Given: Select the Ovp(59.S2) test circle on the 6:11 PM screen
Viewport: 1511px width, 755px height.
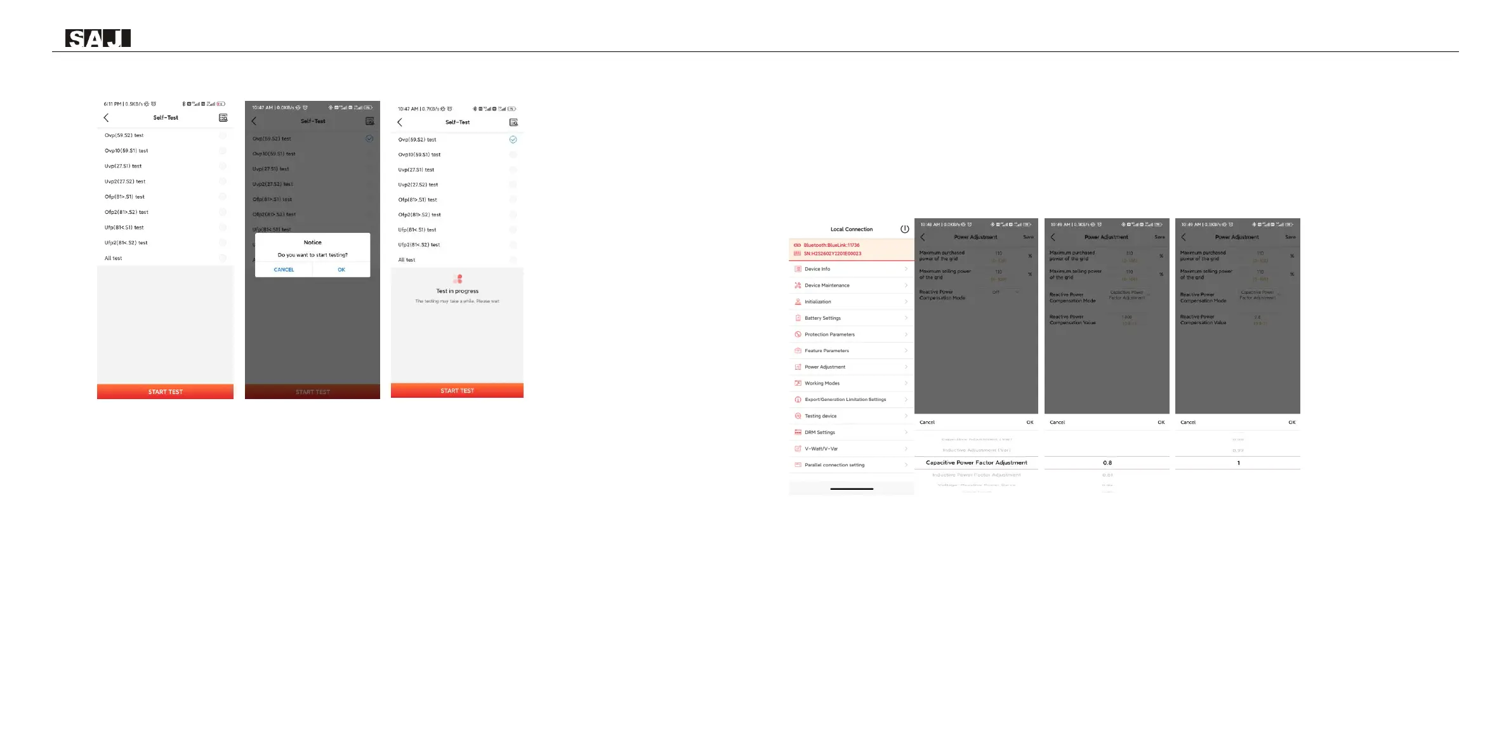Looking at the screenshot, I should [223, 135].
